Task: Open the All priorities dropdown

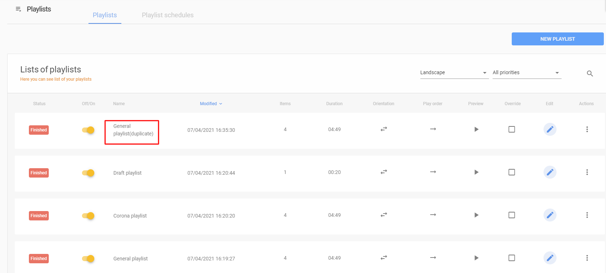Action: tap(527, 72)
